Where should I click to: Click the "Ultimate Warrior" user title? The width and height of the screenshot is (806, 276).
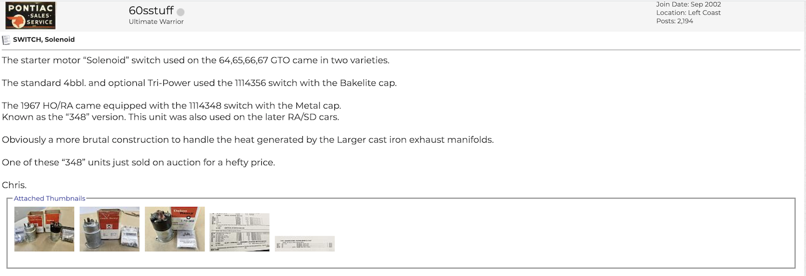coord(156,22)
